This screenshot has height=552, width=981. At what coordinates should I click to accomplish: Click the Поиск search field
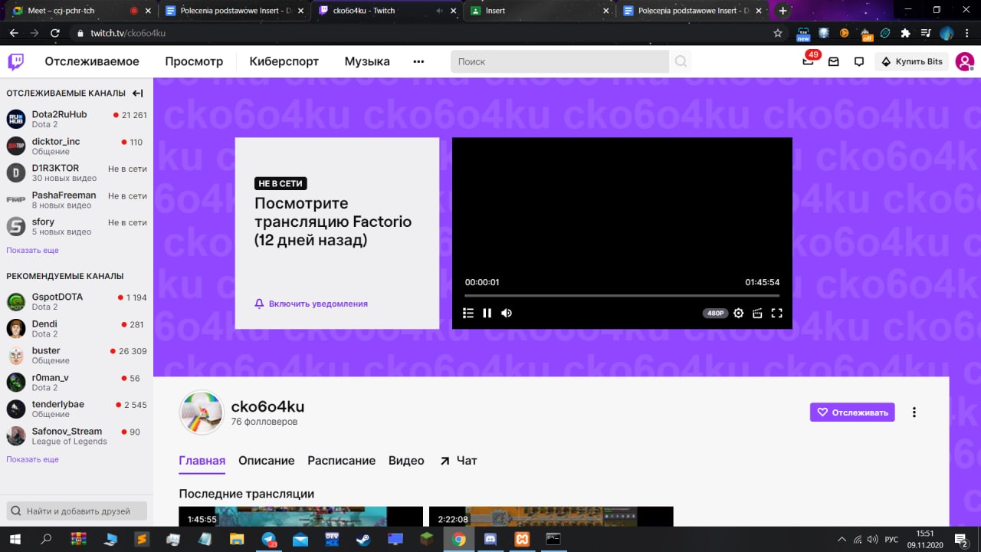pos(559,61)
